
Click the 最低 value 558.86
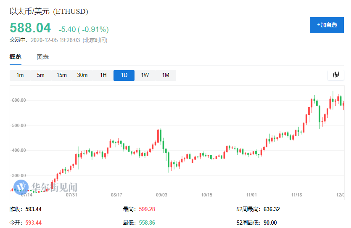(x=147, y=223)
